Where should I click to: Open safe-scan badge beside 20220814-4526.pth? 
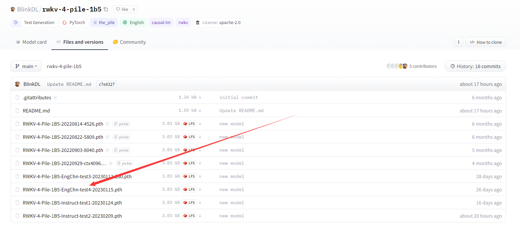pos(107,124)
